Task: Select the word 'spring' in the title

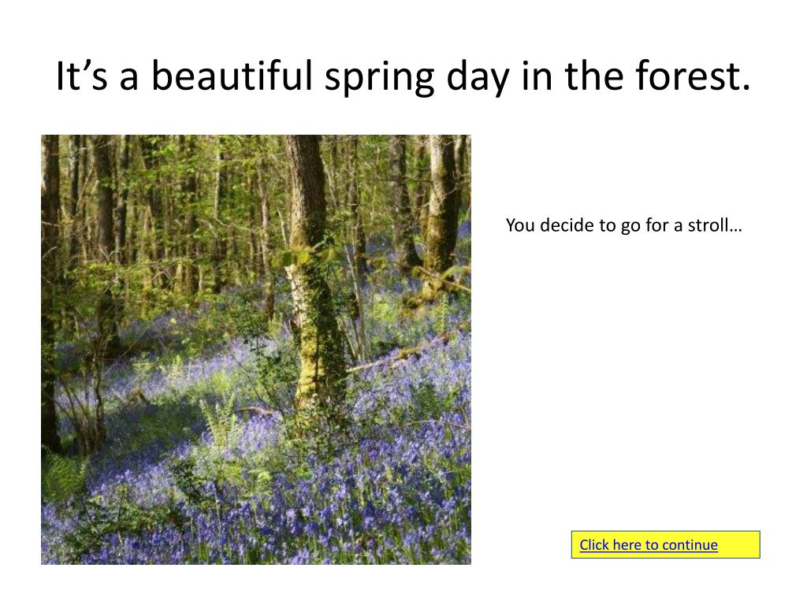Action: [380, 77]
